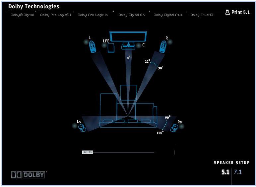Viewport: 256px width, 187px height.
Task: Click the slider handle with double arrows
Action: coord(88,152)
